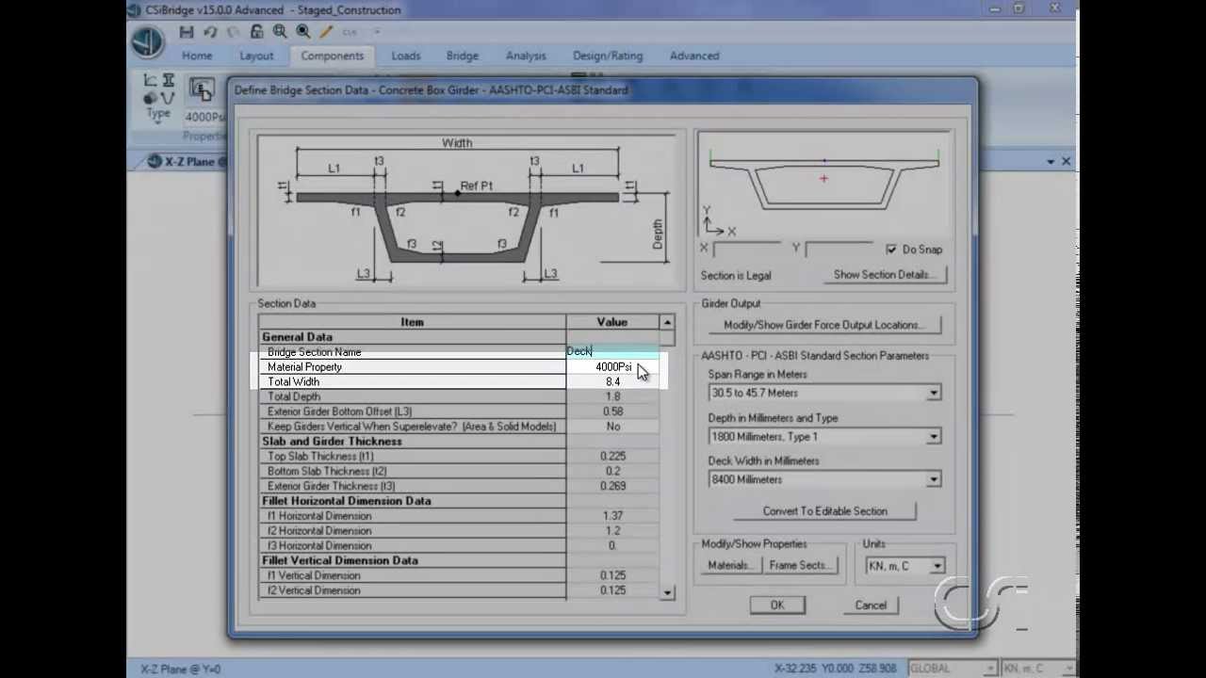Click the X coordinate input field
The height and width of the screenshot is (678, 1206).
746,250
